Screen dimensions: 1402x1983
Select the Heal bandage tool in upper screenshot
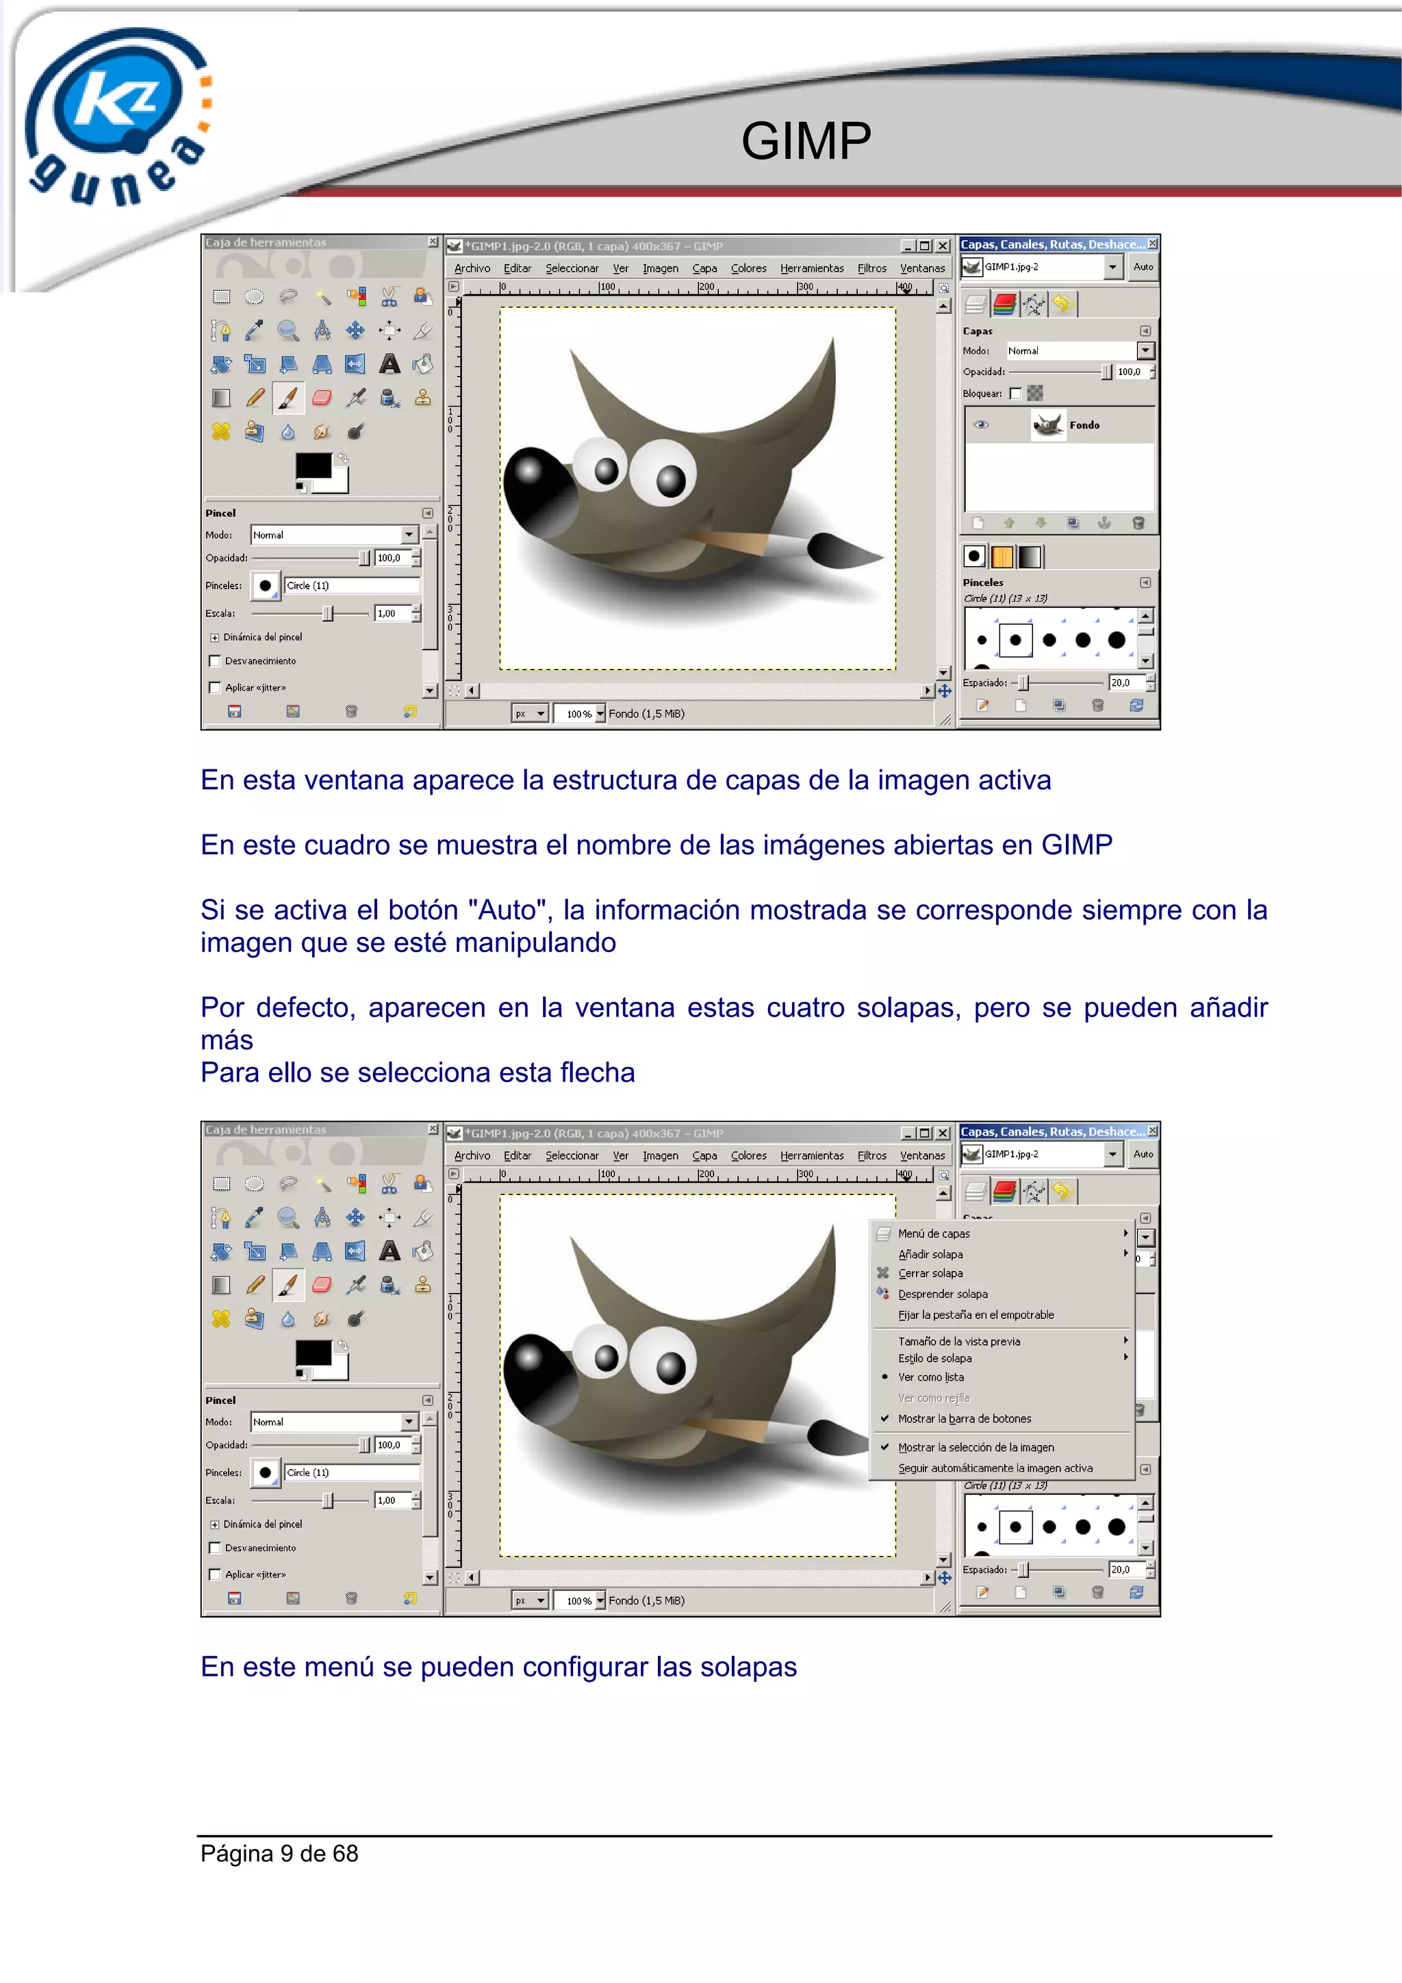[x=221, y=431]
